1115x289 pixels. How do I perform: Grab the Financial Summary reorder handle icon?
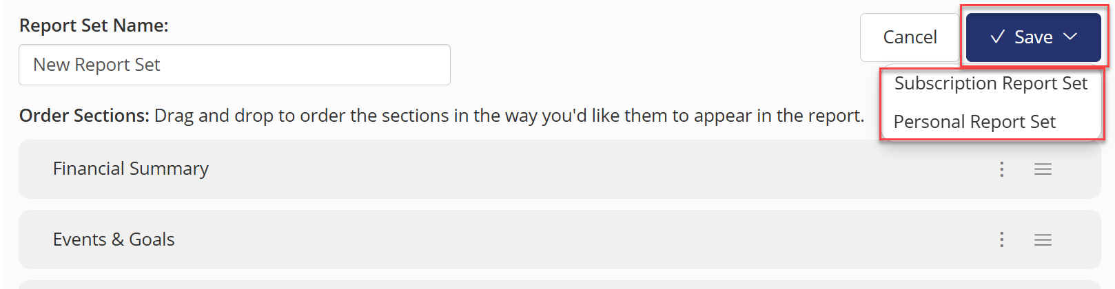[x=1043, y=169]
